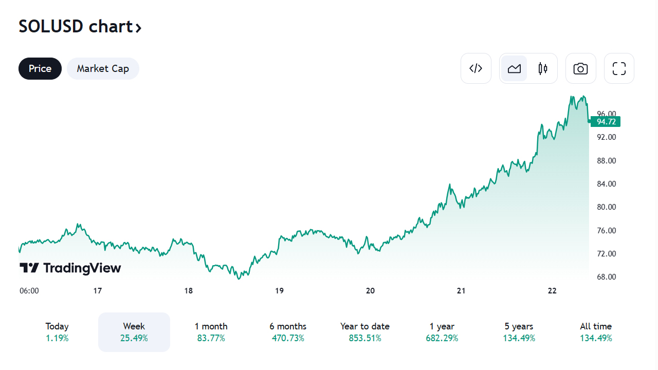Screen dimensions: 658x370
Task: Switch to area chart view
Action: (x=514, y=68)
